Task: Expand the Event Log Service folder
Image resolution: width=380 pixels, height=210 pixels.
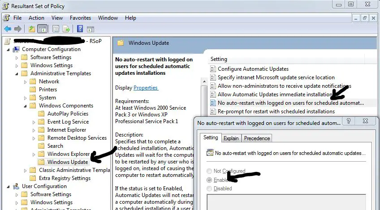Action: [34, 122]
